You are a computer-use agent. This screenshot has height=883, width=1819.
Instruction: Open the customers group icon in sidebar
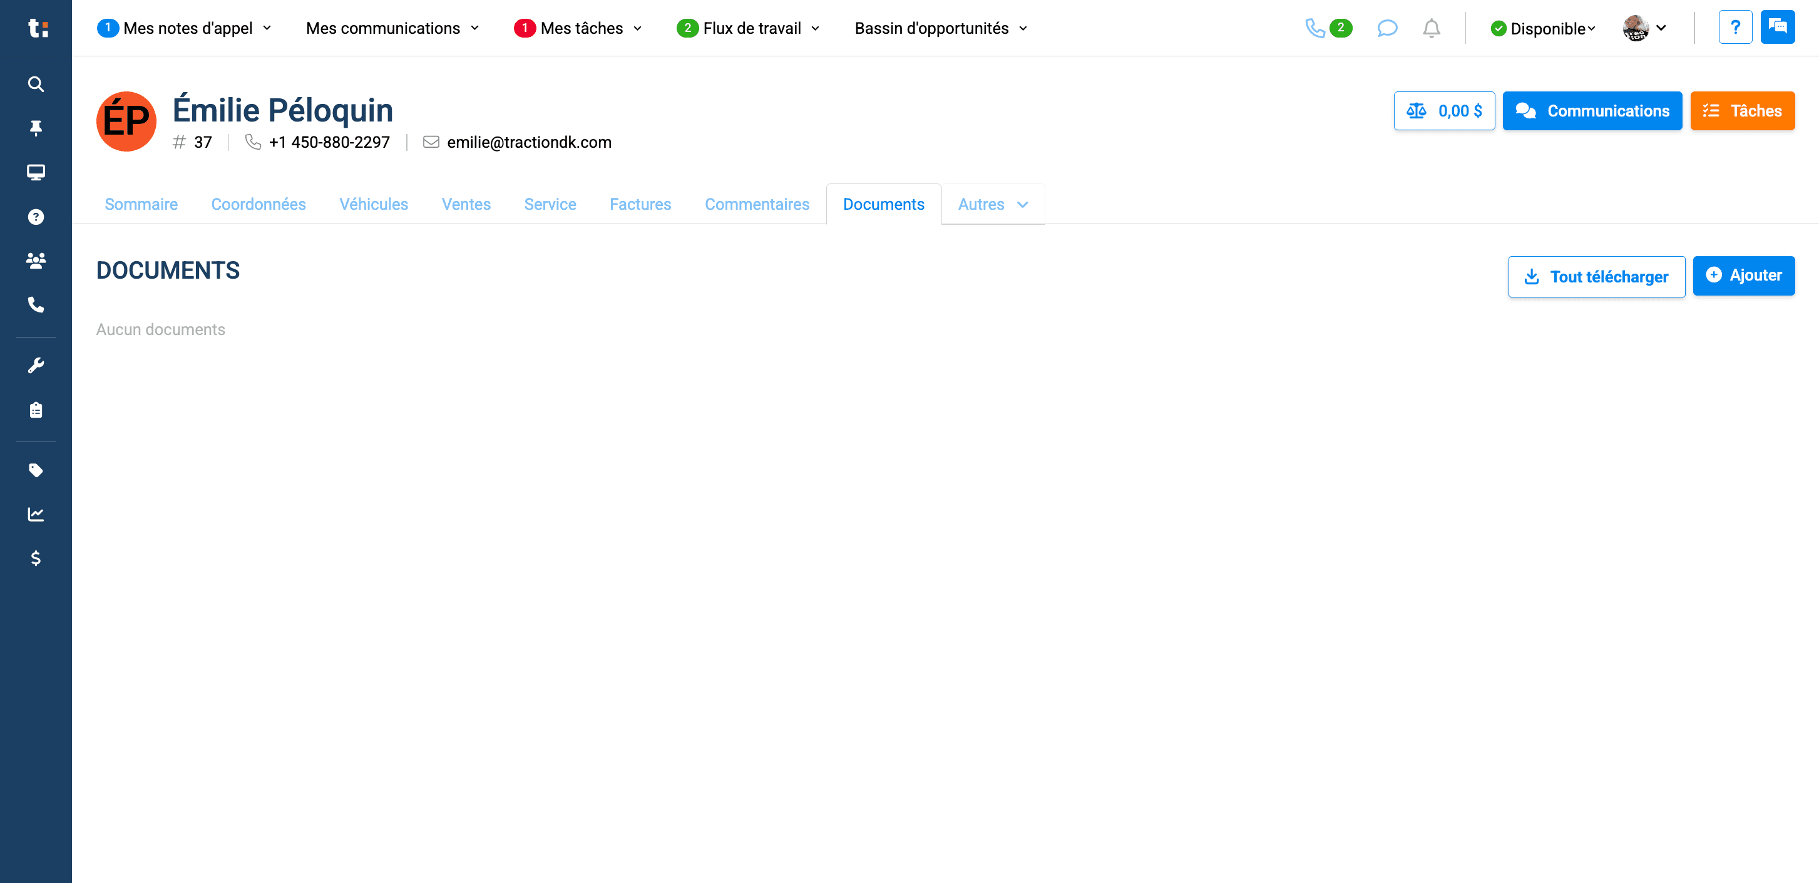tap(35, 261)
